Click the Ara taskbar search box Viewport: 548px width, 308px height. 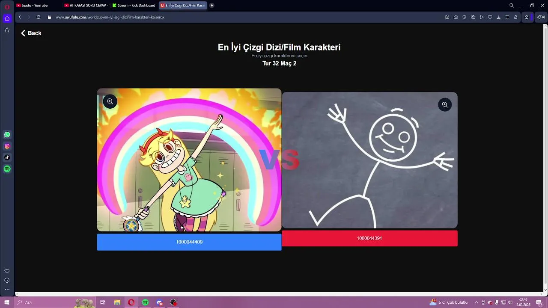tap(55, 302)
